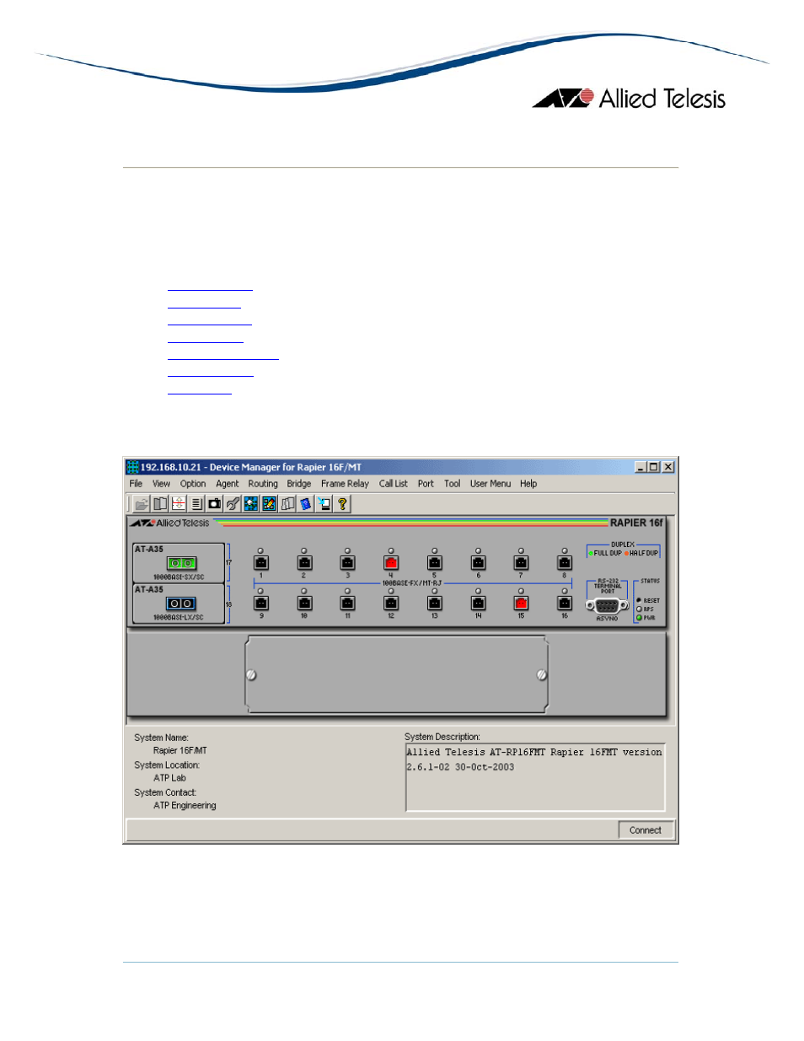Close the Device Manager window
This screenshot has height=1041, width=804.
tap(668, 467)
